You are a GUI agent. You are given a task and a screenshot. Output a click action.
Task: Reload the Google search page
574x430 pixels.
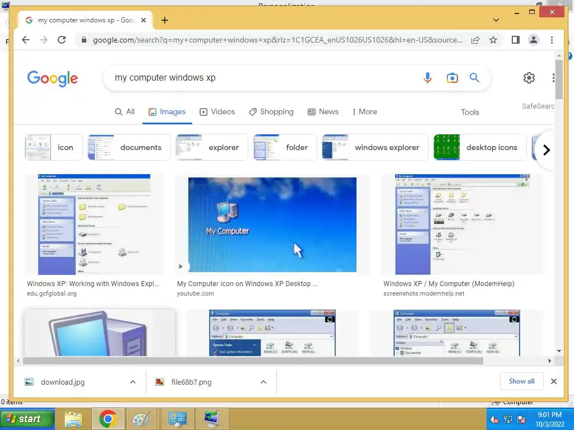pos(62,40)
